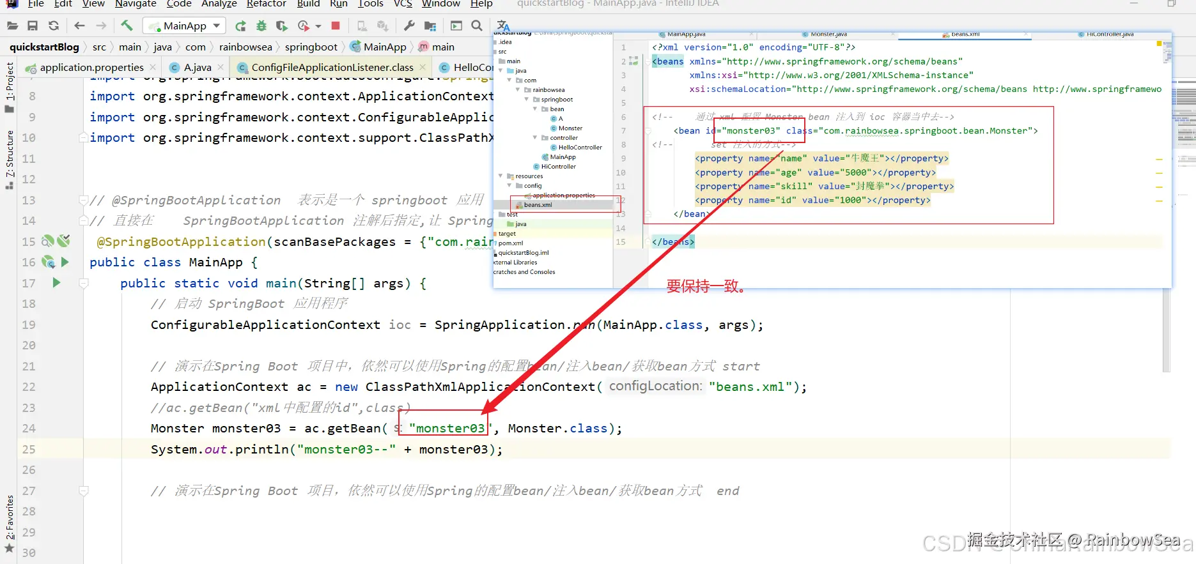Switch to the application.properties tab
The width and height of the screenshot is (1196, 564).
pos(91,67)
